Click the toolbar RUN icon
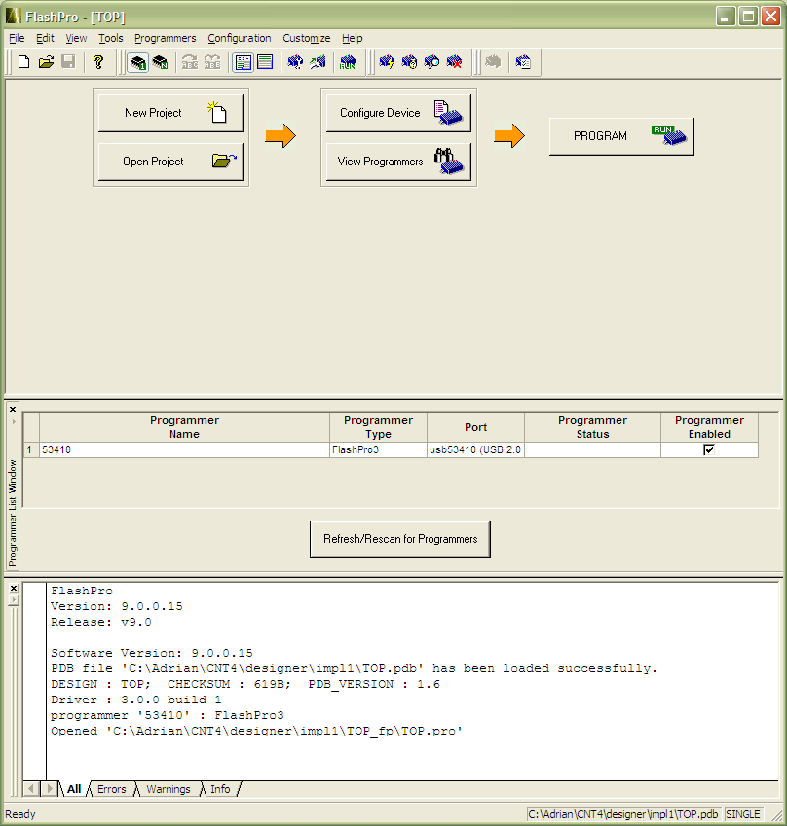 click(348, 62)
